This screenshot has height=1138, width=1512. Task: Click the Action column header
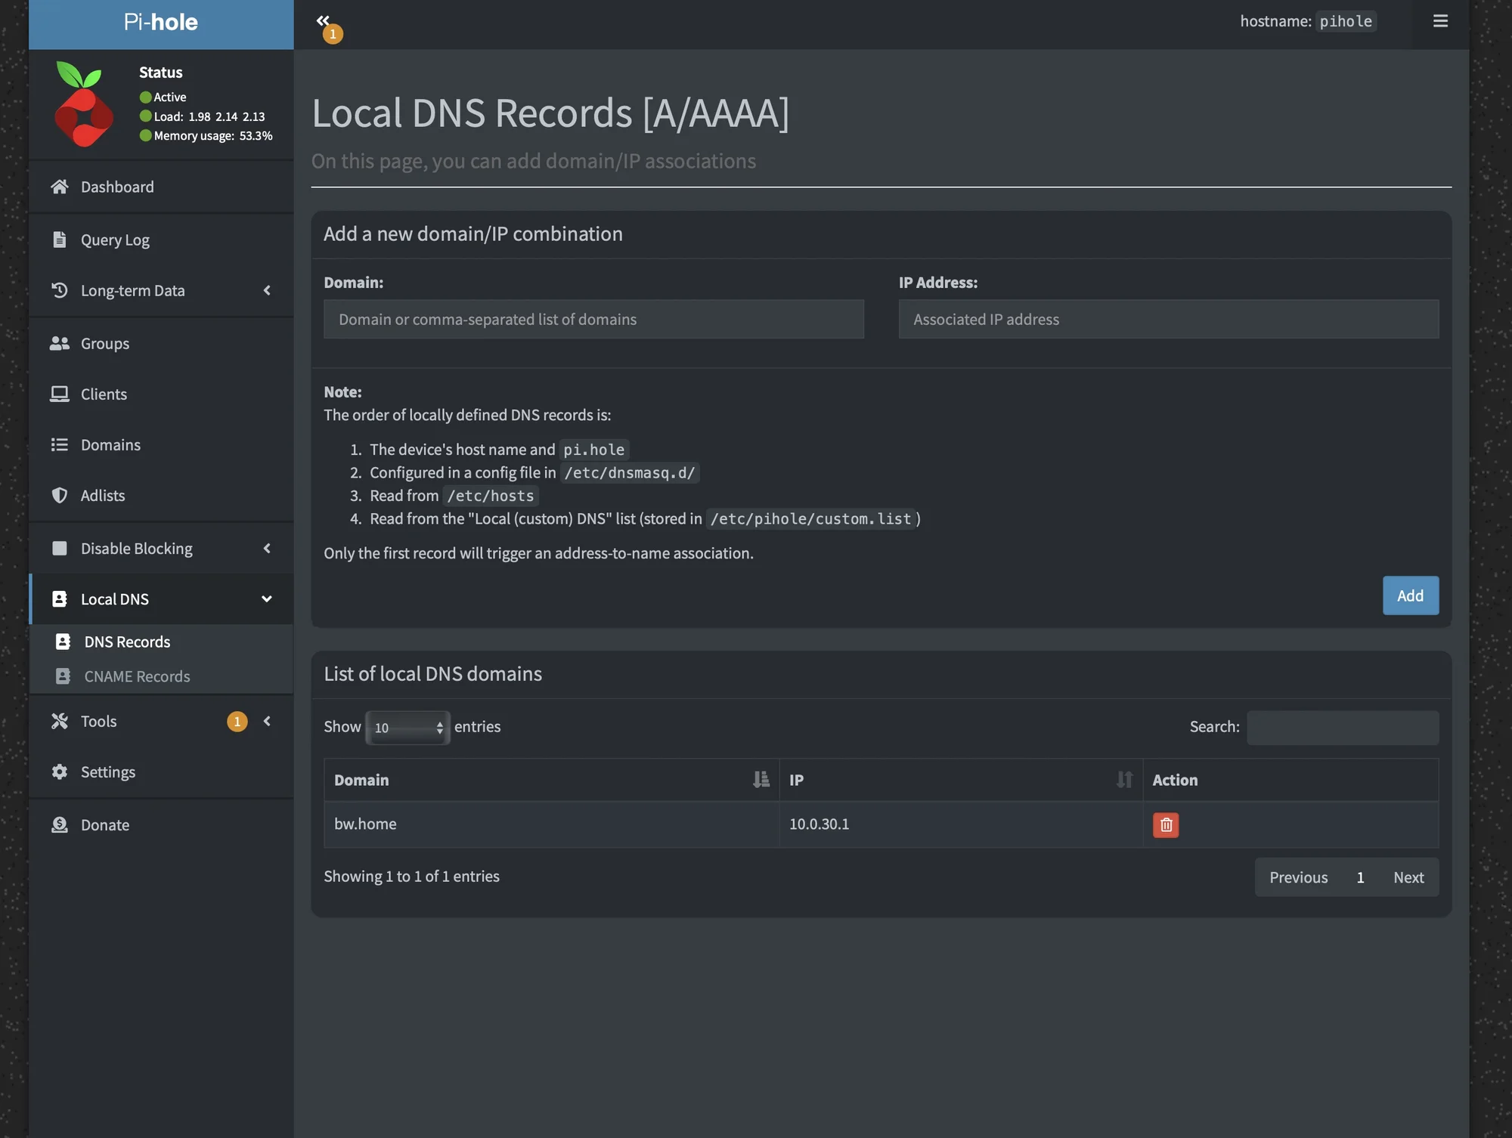pyautogui.click(x=1290, y=780)
